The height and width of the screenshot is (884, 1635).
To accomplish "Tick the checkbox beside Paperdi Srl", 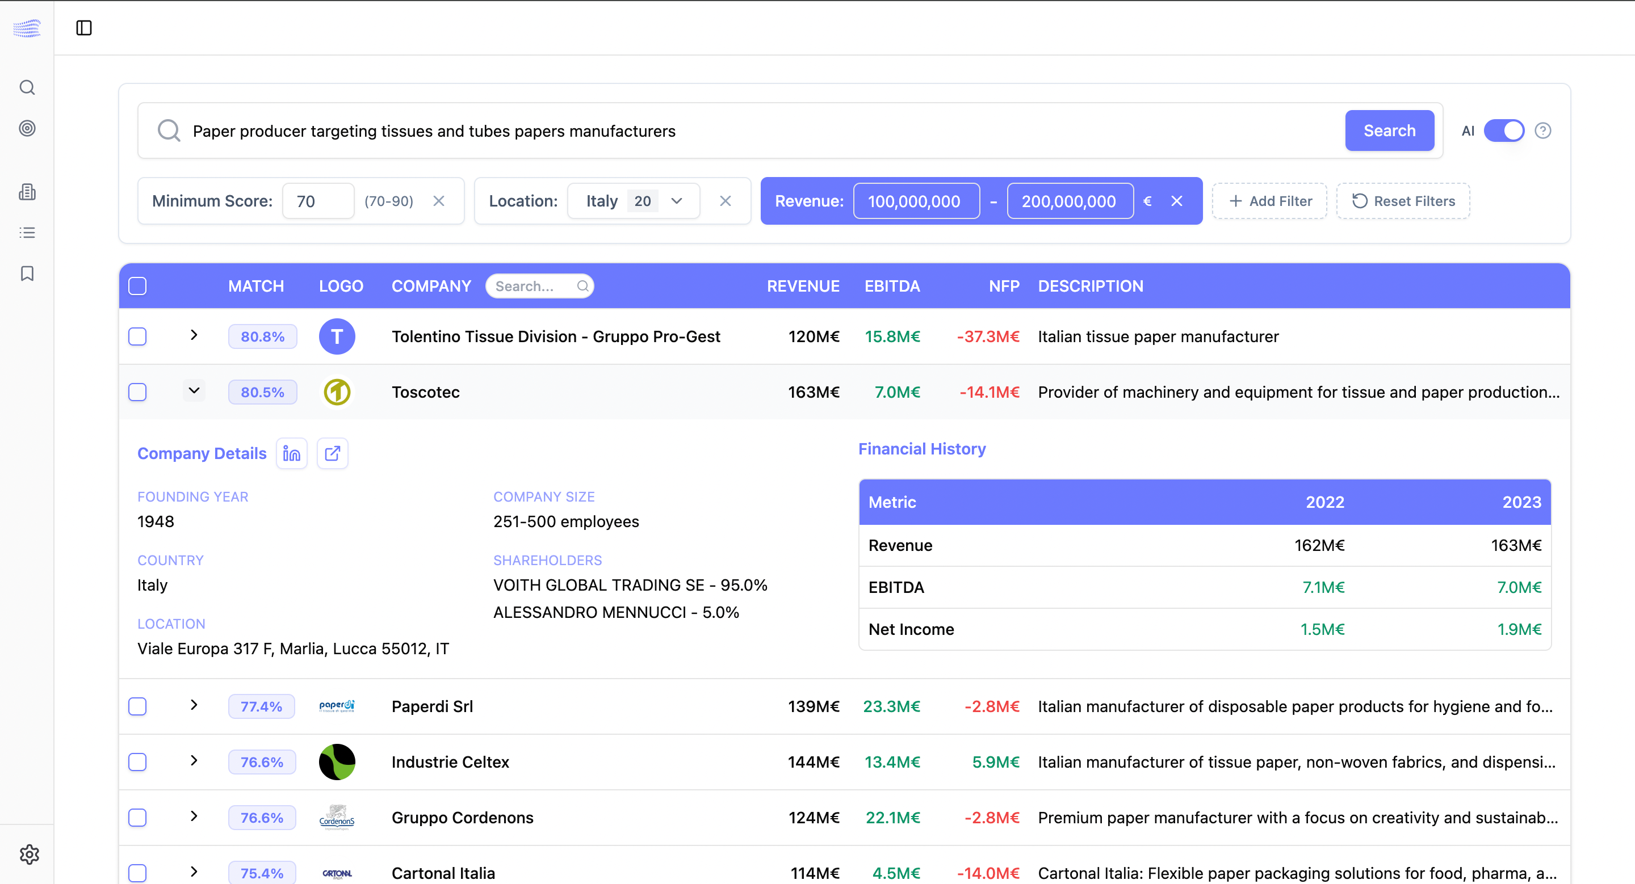I will pos(137,706).
